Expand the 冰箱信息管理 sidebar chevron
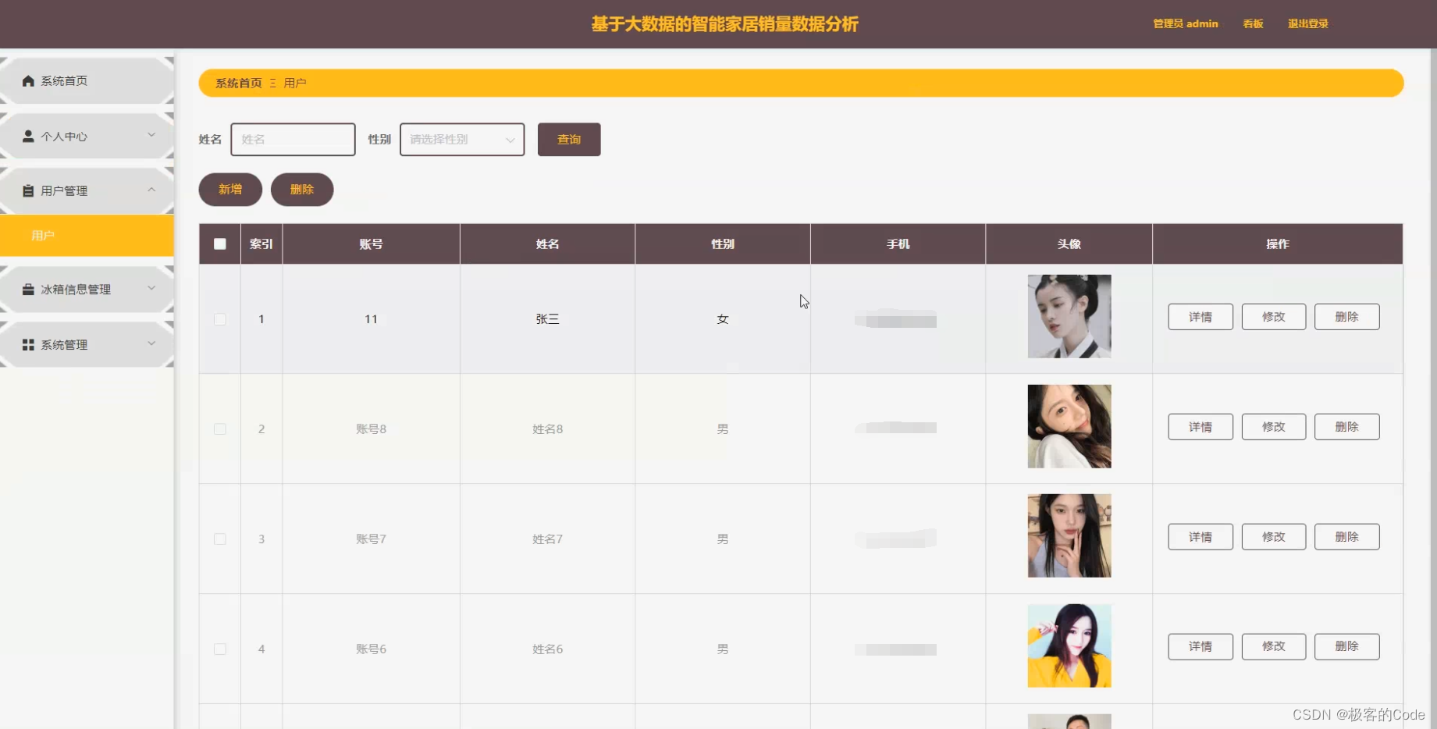The image size is (1437, 729). pos(151,288)
